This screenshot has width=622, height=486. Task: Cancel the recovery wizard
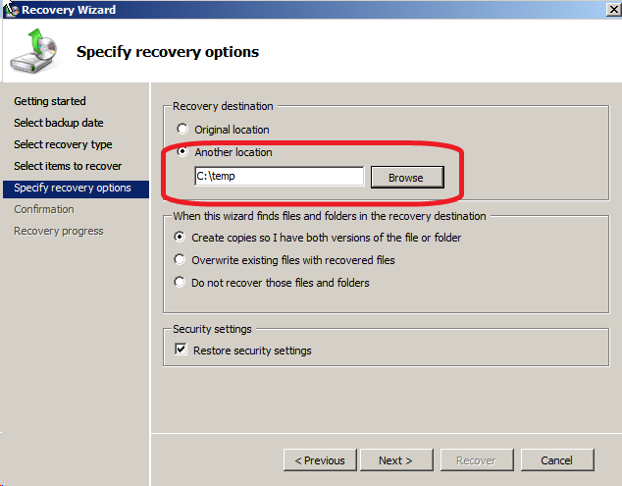click(x=557, y=460)
